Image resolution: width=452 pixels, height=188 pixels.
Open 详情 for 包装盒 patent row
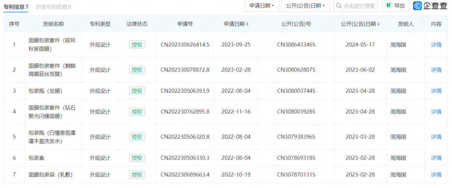[x=436, y=158]
